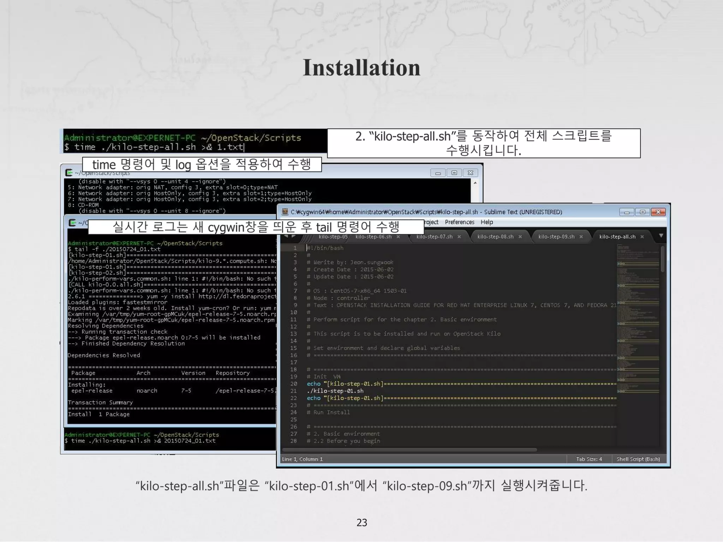723x542 pixels.
Task: Open the Preferences menu
Action: tap(459, 222)
